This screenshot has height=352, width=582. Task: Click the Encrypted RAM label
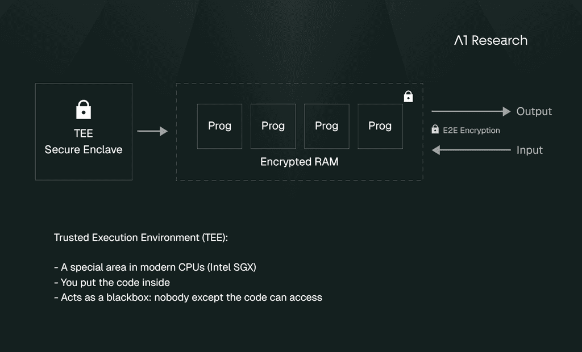point(299,162)
